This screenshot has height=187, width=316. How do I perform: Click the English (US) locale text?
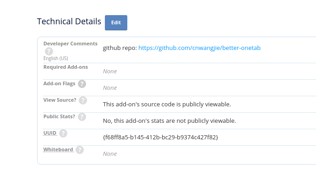click(x=55, y=58)
